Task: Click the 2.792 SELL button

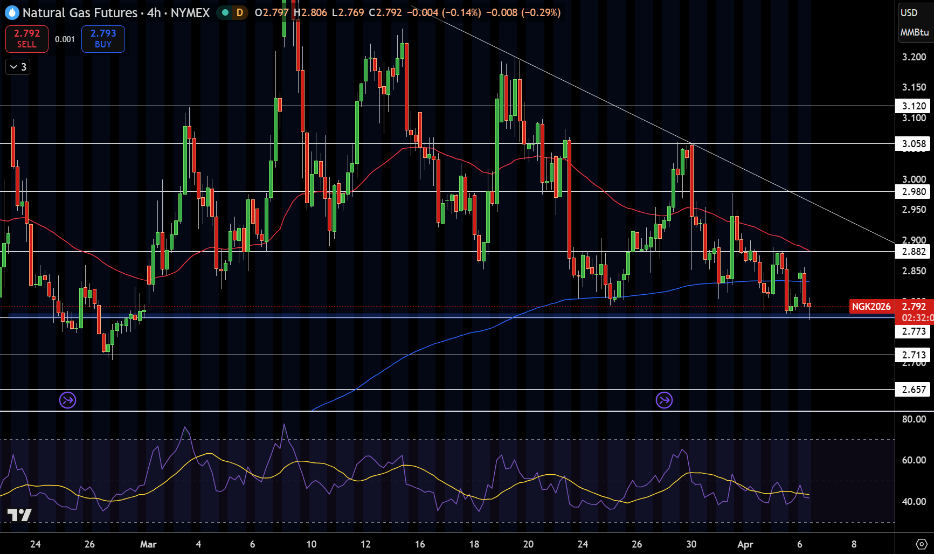Action: point(27,39)
